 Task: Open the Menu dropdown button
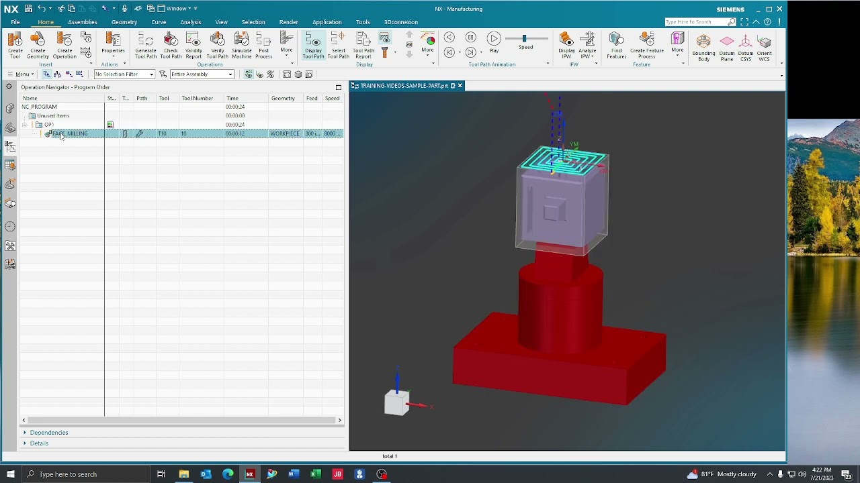[x=21, y=74]
